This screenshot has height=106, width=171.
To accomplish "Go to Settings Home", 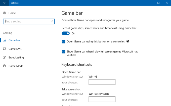I will (12, 13).
